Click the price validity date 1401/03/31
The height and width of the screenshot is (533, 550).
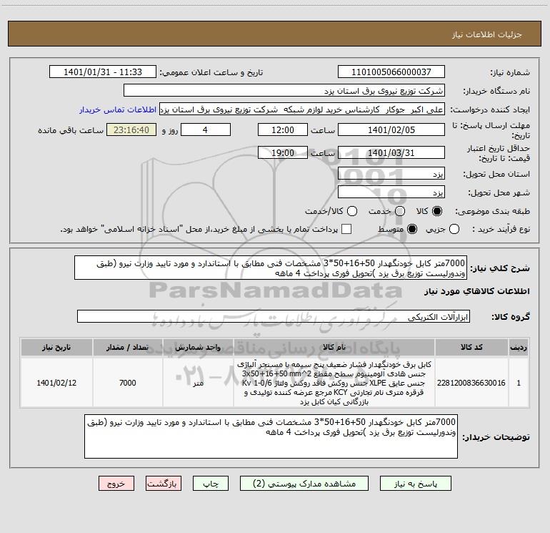[x=391, y=152]
